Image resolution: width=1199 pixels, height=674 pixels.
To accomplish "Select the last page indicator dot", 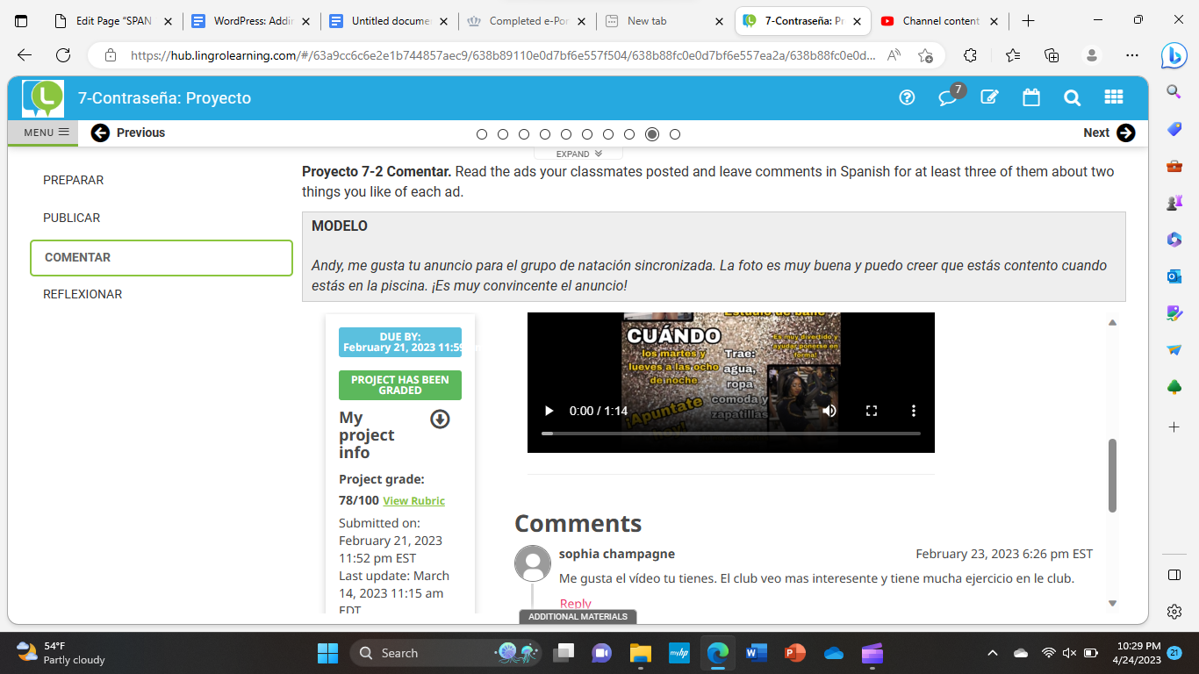I will pyautogui.click(x=675, y=134).
